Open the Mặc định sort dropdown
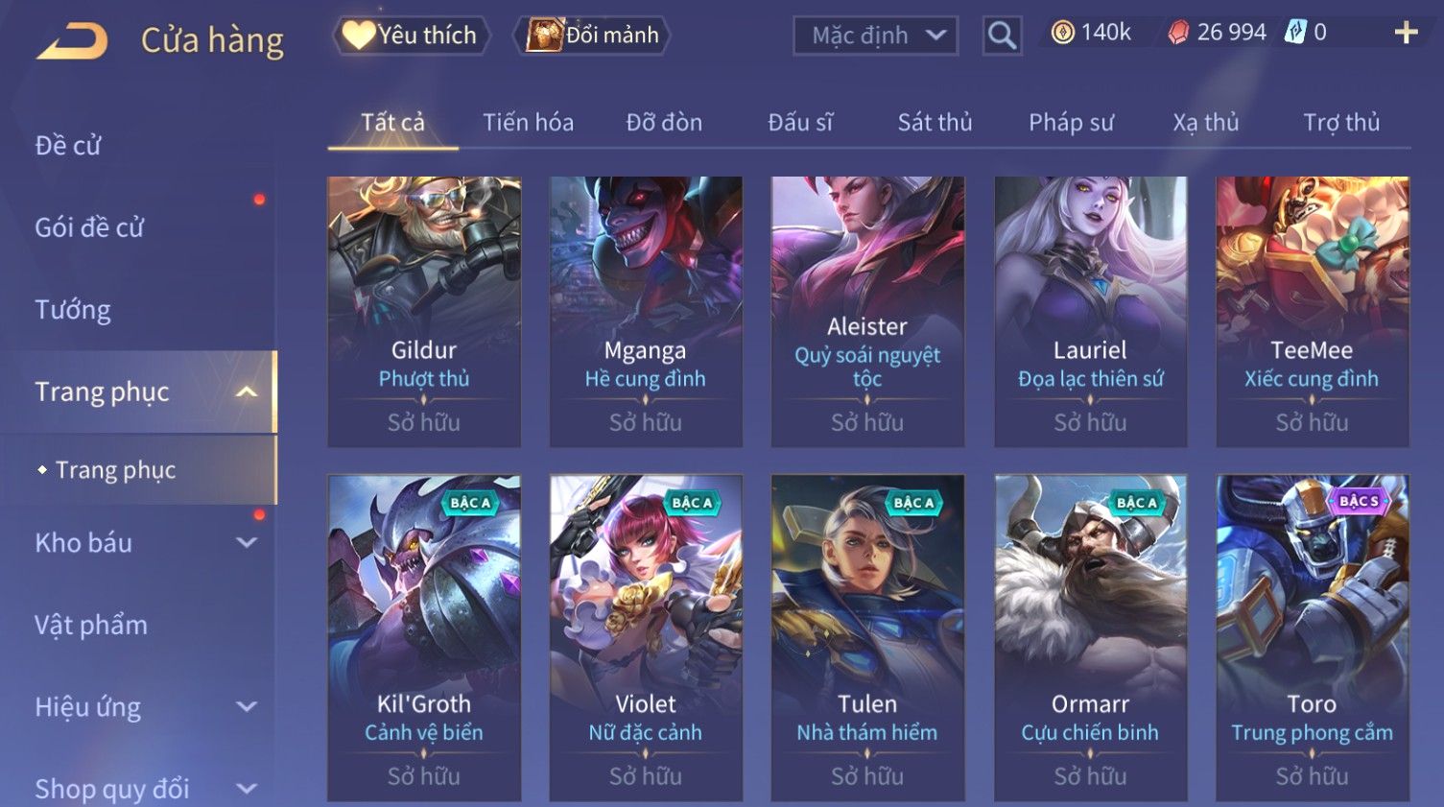Screen dimensions: 1444x807 (875, 36)
